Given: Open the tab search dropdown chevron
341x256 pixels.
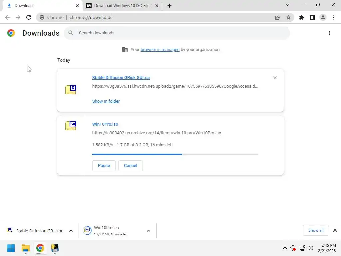Looking at the screenshot, I should pos(287,5).
